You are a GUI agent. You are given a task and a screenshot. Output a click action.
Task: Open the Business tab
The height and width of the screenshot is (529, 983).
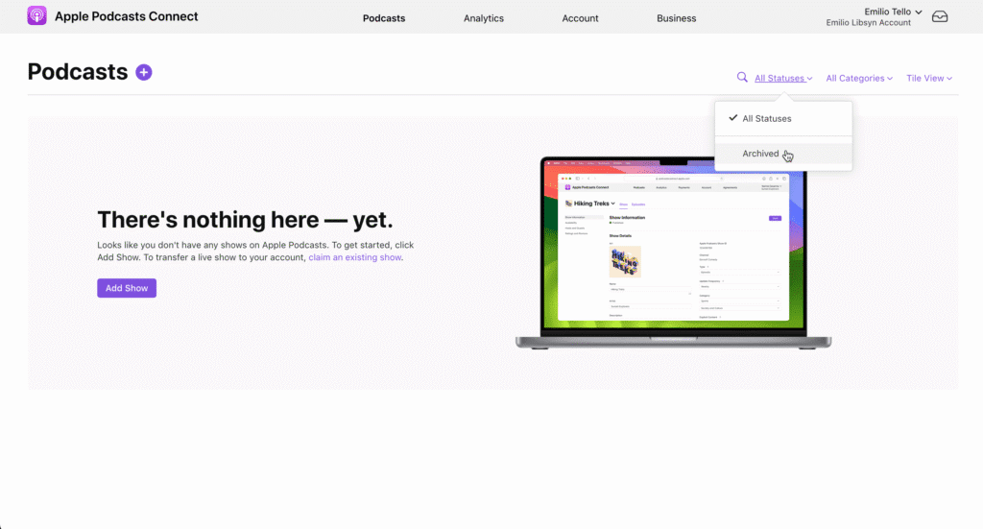(x=677, y=18)
